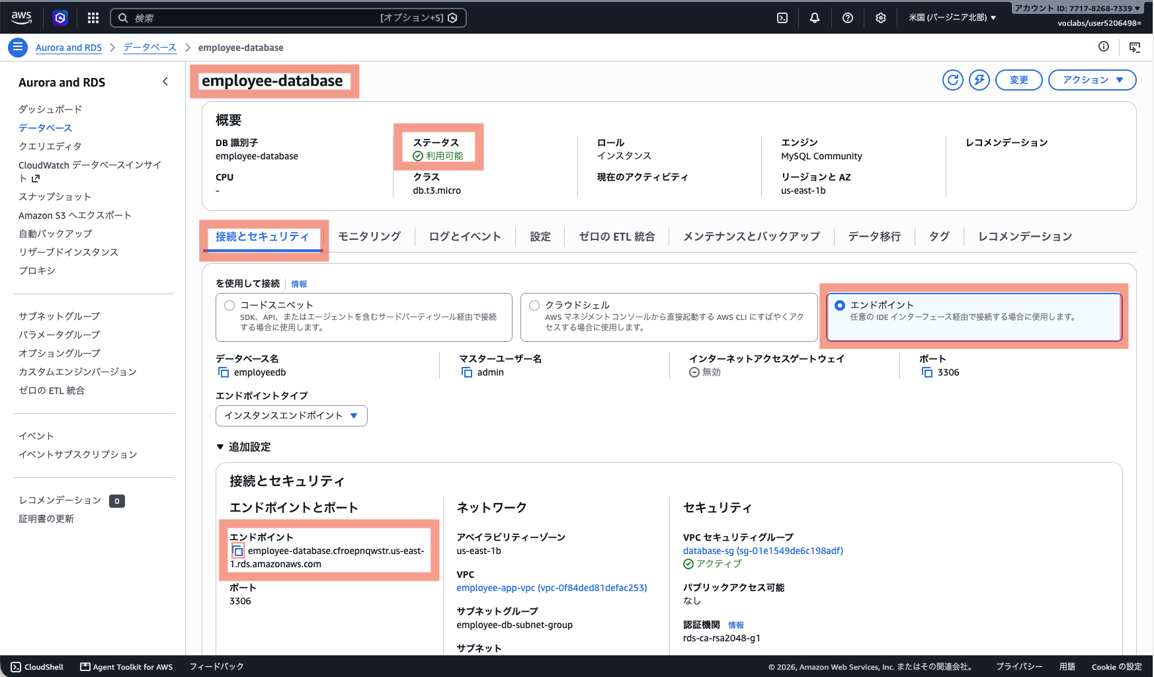Screen dimensions: 1154x677
Task: Open オプショングループ in the sidebar
Action: [60, 353]
